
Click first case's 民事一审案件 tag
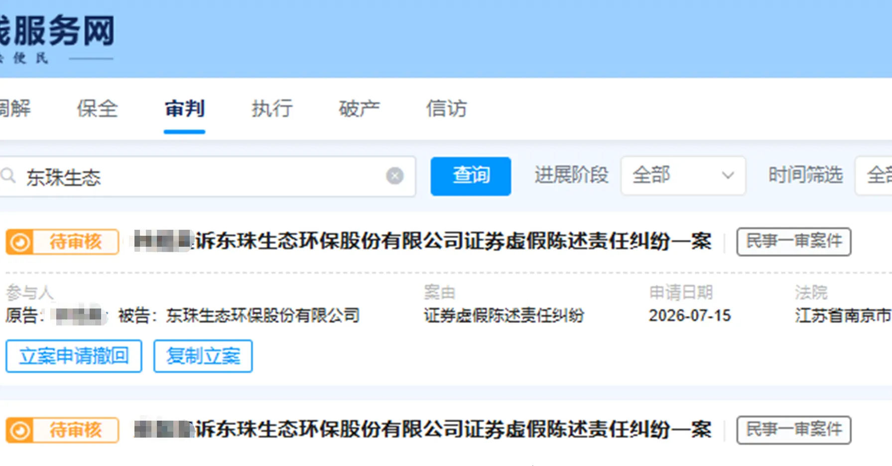coord(794,242)
